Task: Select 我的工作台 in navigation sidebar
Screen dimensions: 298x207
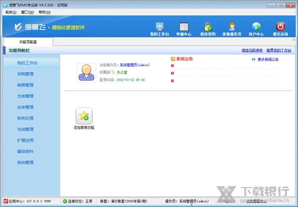Action: click(32, 63)
